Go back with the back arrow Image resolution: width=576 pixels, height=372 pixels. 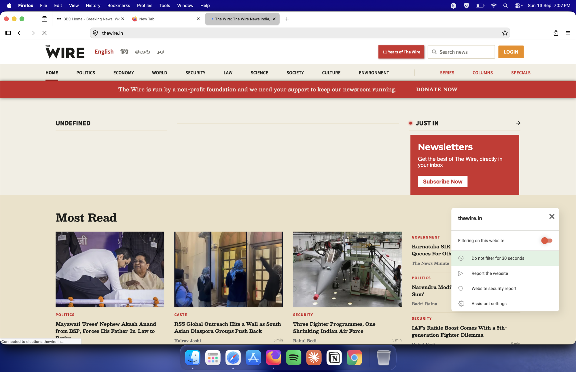coord(20,33)
